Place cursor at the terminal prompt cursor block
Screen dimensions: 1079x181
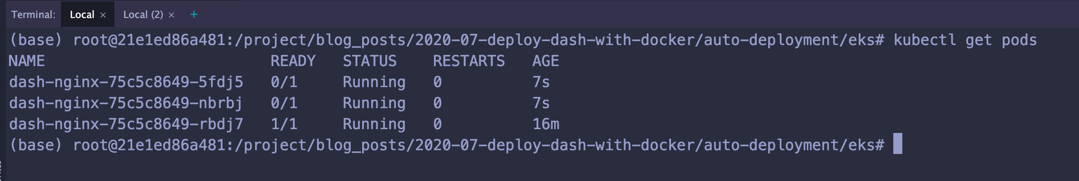tap(898, 144)
